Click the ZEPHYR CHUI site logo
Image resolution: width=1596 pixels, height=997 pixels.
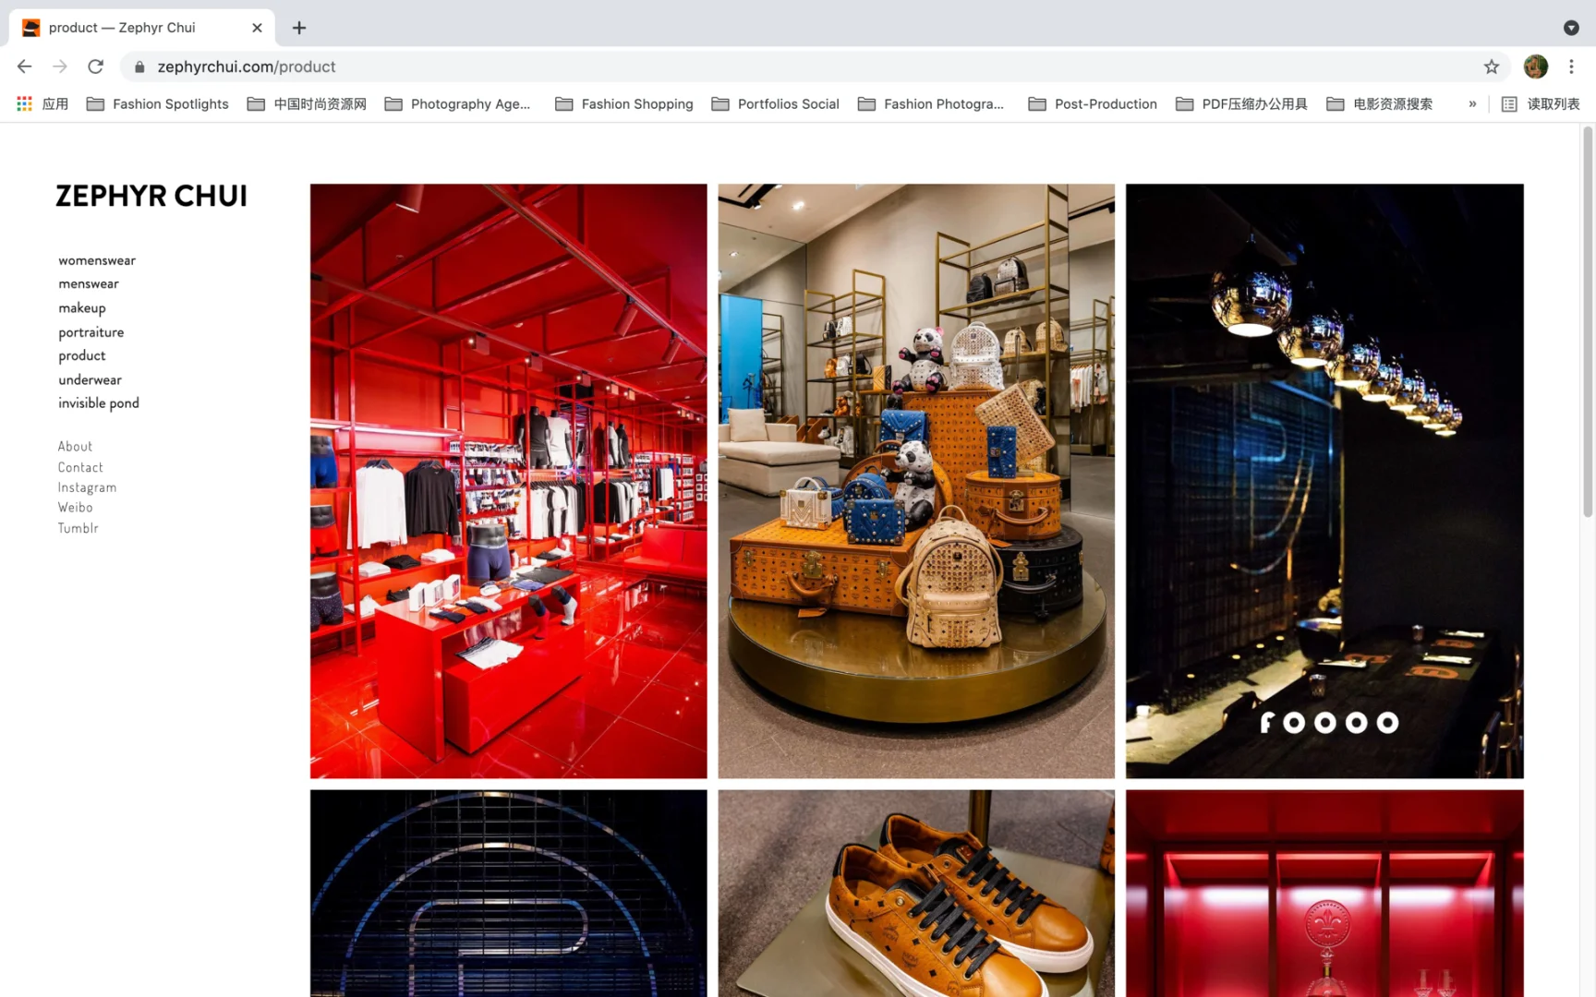[x=151, y=196]
